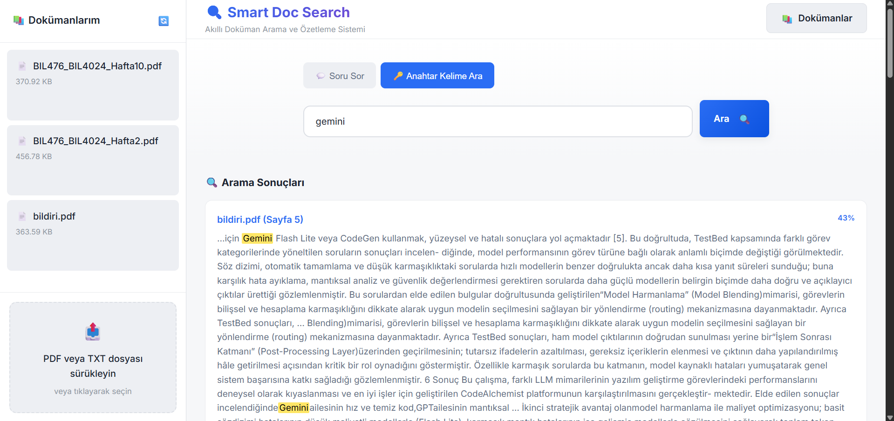Click the magnifier icon inside the Ara button
894x421 pixels.
point(745,119)
